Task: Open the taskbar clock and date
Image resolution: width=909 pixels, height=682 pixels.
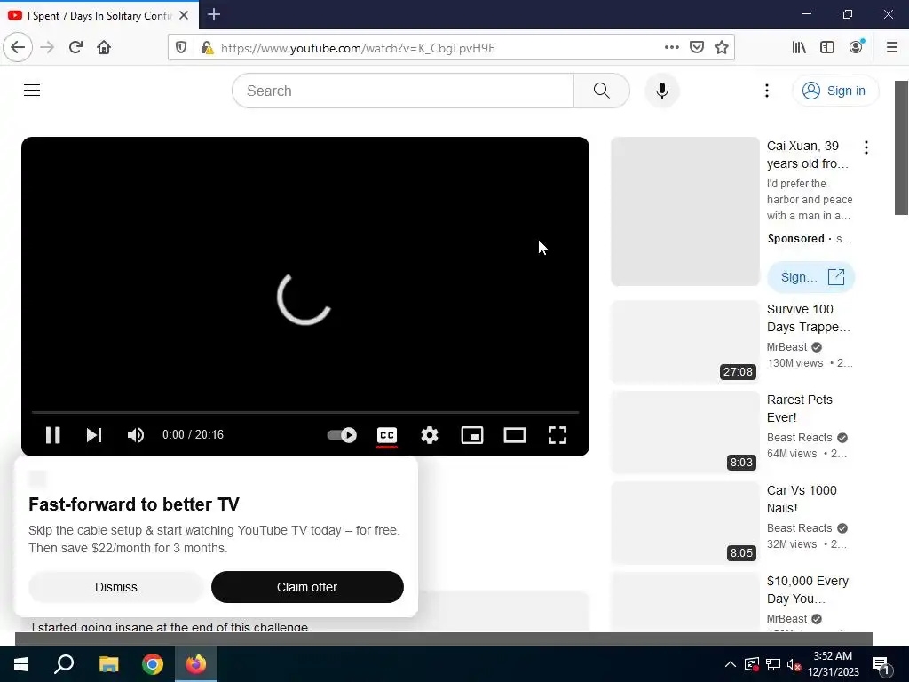Action: [x=833, y=664]
